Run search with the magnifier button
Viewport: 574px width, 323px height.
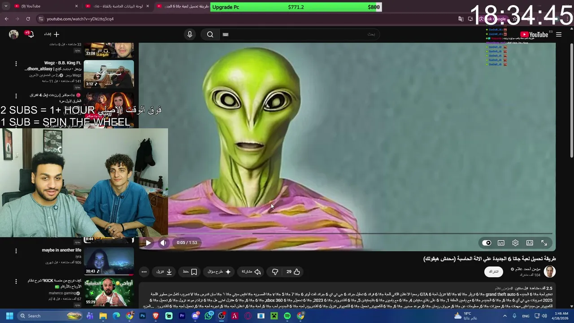click(x=210, y=34)
